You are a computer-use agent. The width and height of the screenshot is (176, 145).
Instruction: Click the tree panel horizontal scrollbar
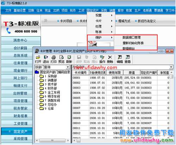(52, 140)
